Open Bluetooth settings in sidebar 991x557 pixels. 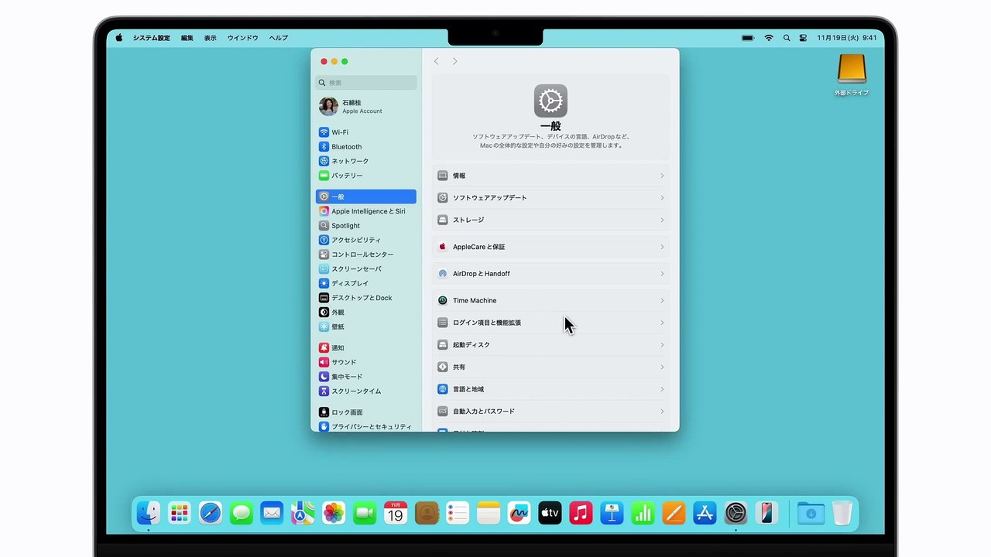365,147
